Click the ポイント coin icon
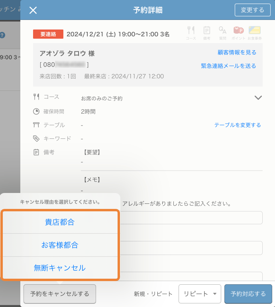 pyautogui.click(x=239, y=31)
